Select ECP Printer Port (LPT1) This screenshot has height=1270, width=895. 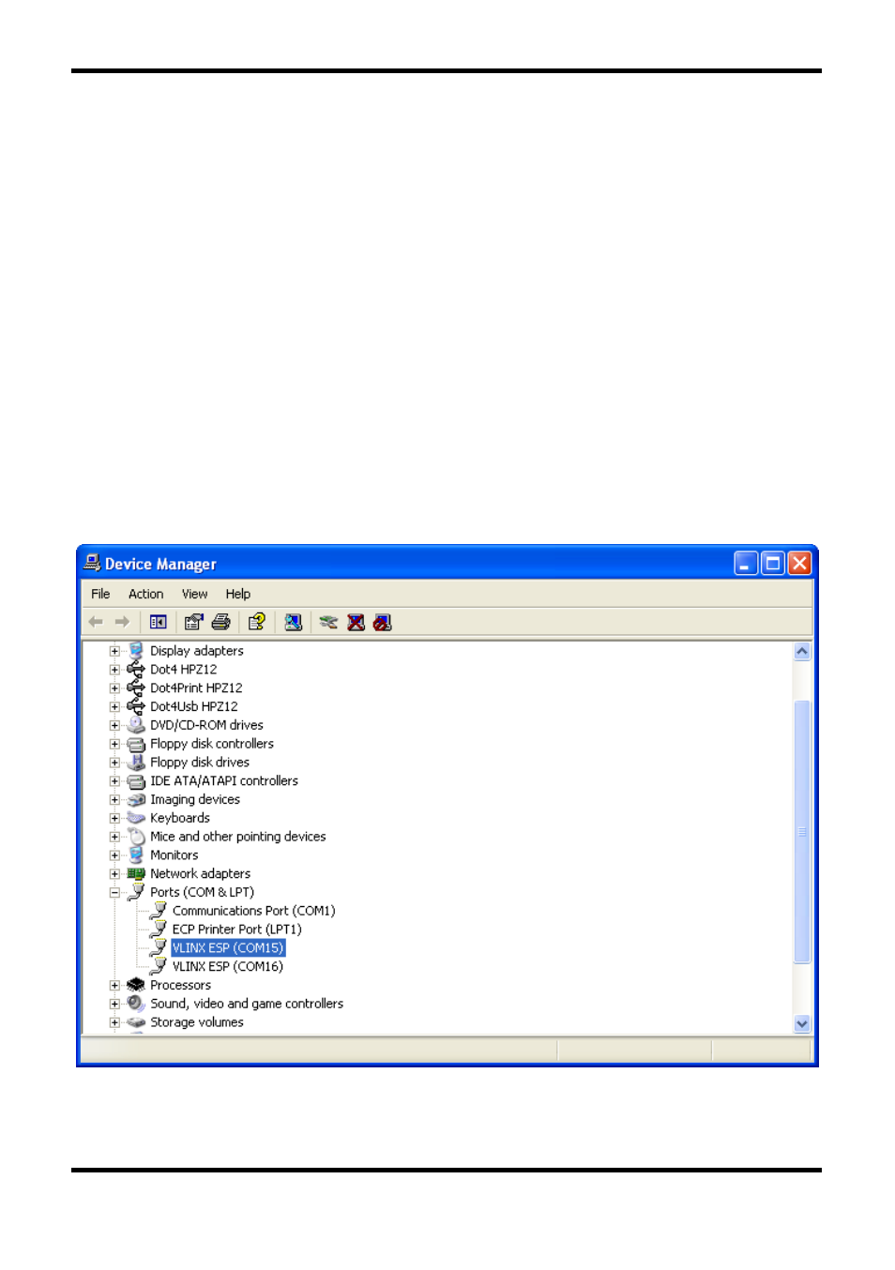[x=236, y=930]
